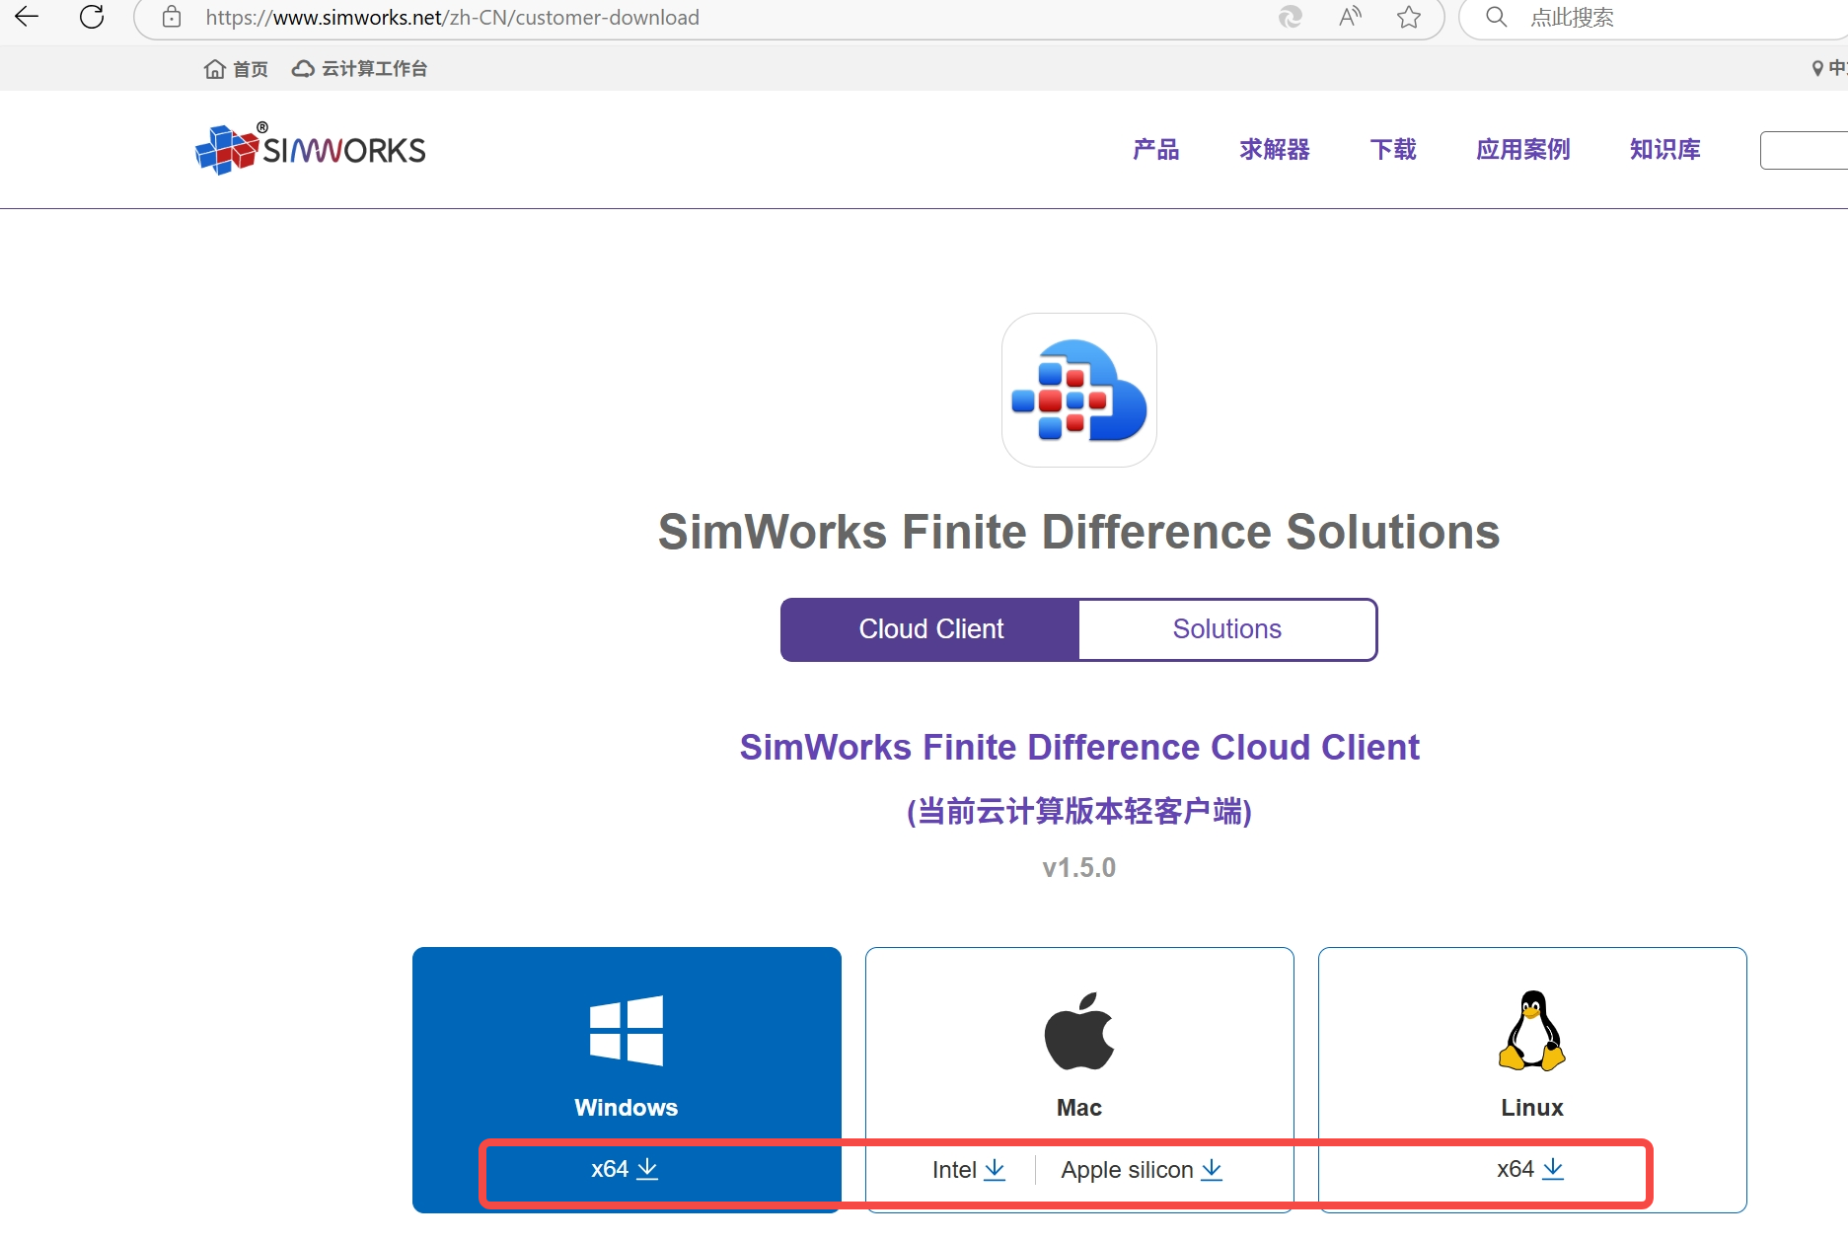Screen dimensions: 1848x1240
Task: Open the 云计算工作台 link
Action: (359, 68)
